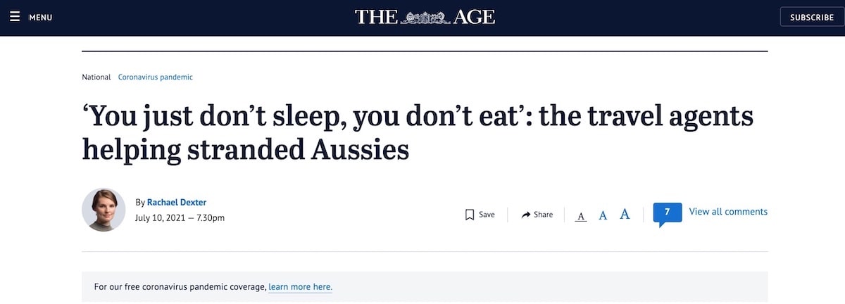Select the small text size A
The image size is (845, 304).
[581, 215]
